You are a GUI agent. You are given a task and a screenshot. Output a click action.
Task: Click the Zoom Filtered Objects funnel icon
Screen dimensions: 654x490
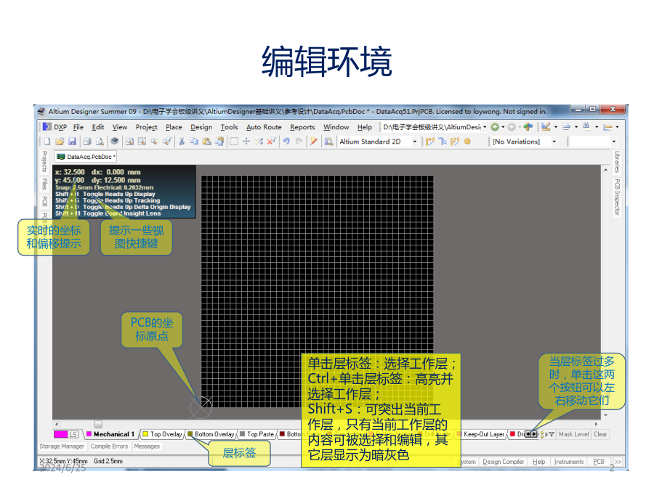point(167,142)
